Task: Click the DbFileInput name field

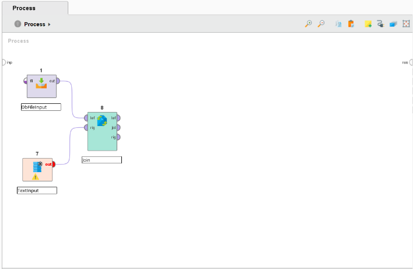Action: pyautogui.click(x=41, y=107)
